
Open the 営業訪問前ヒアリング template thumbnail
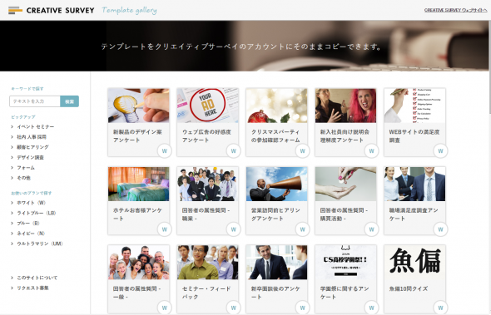pyautogui.click(x=277, y=184)
